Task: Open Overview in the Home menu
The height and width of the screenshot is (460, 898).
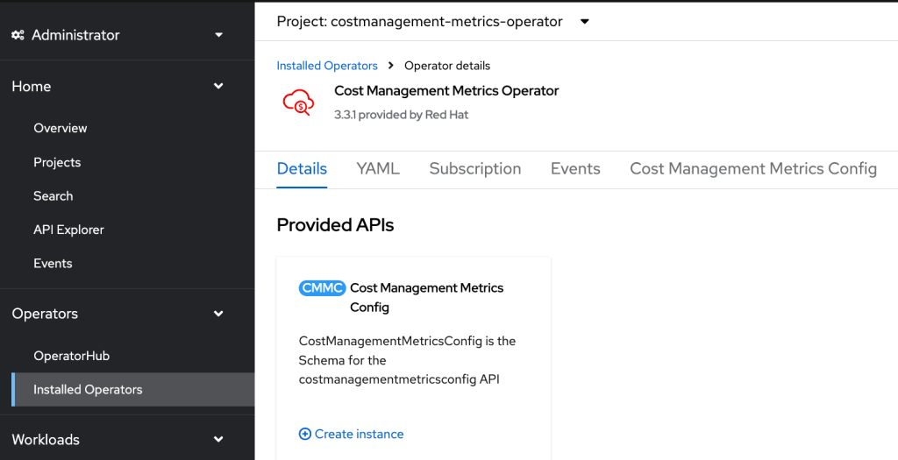Action: point(61,128)
